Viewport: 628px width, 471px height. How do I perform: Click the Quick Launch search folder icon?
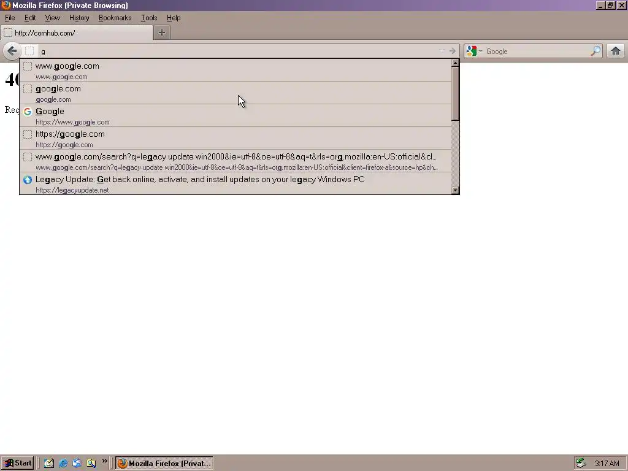(91, 463)
